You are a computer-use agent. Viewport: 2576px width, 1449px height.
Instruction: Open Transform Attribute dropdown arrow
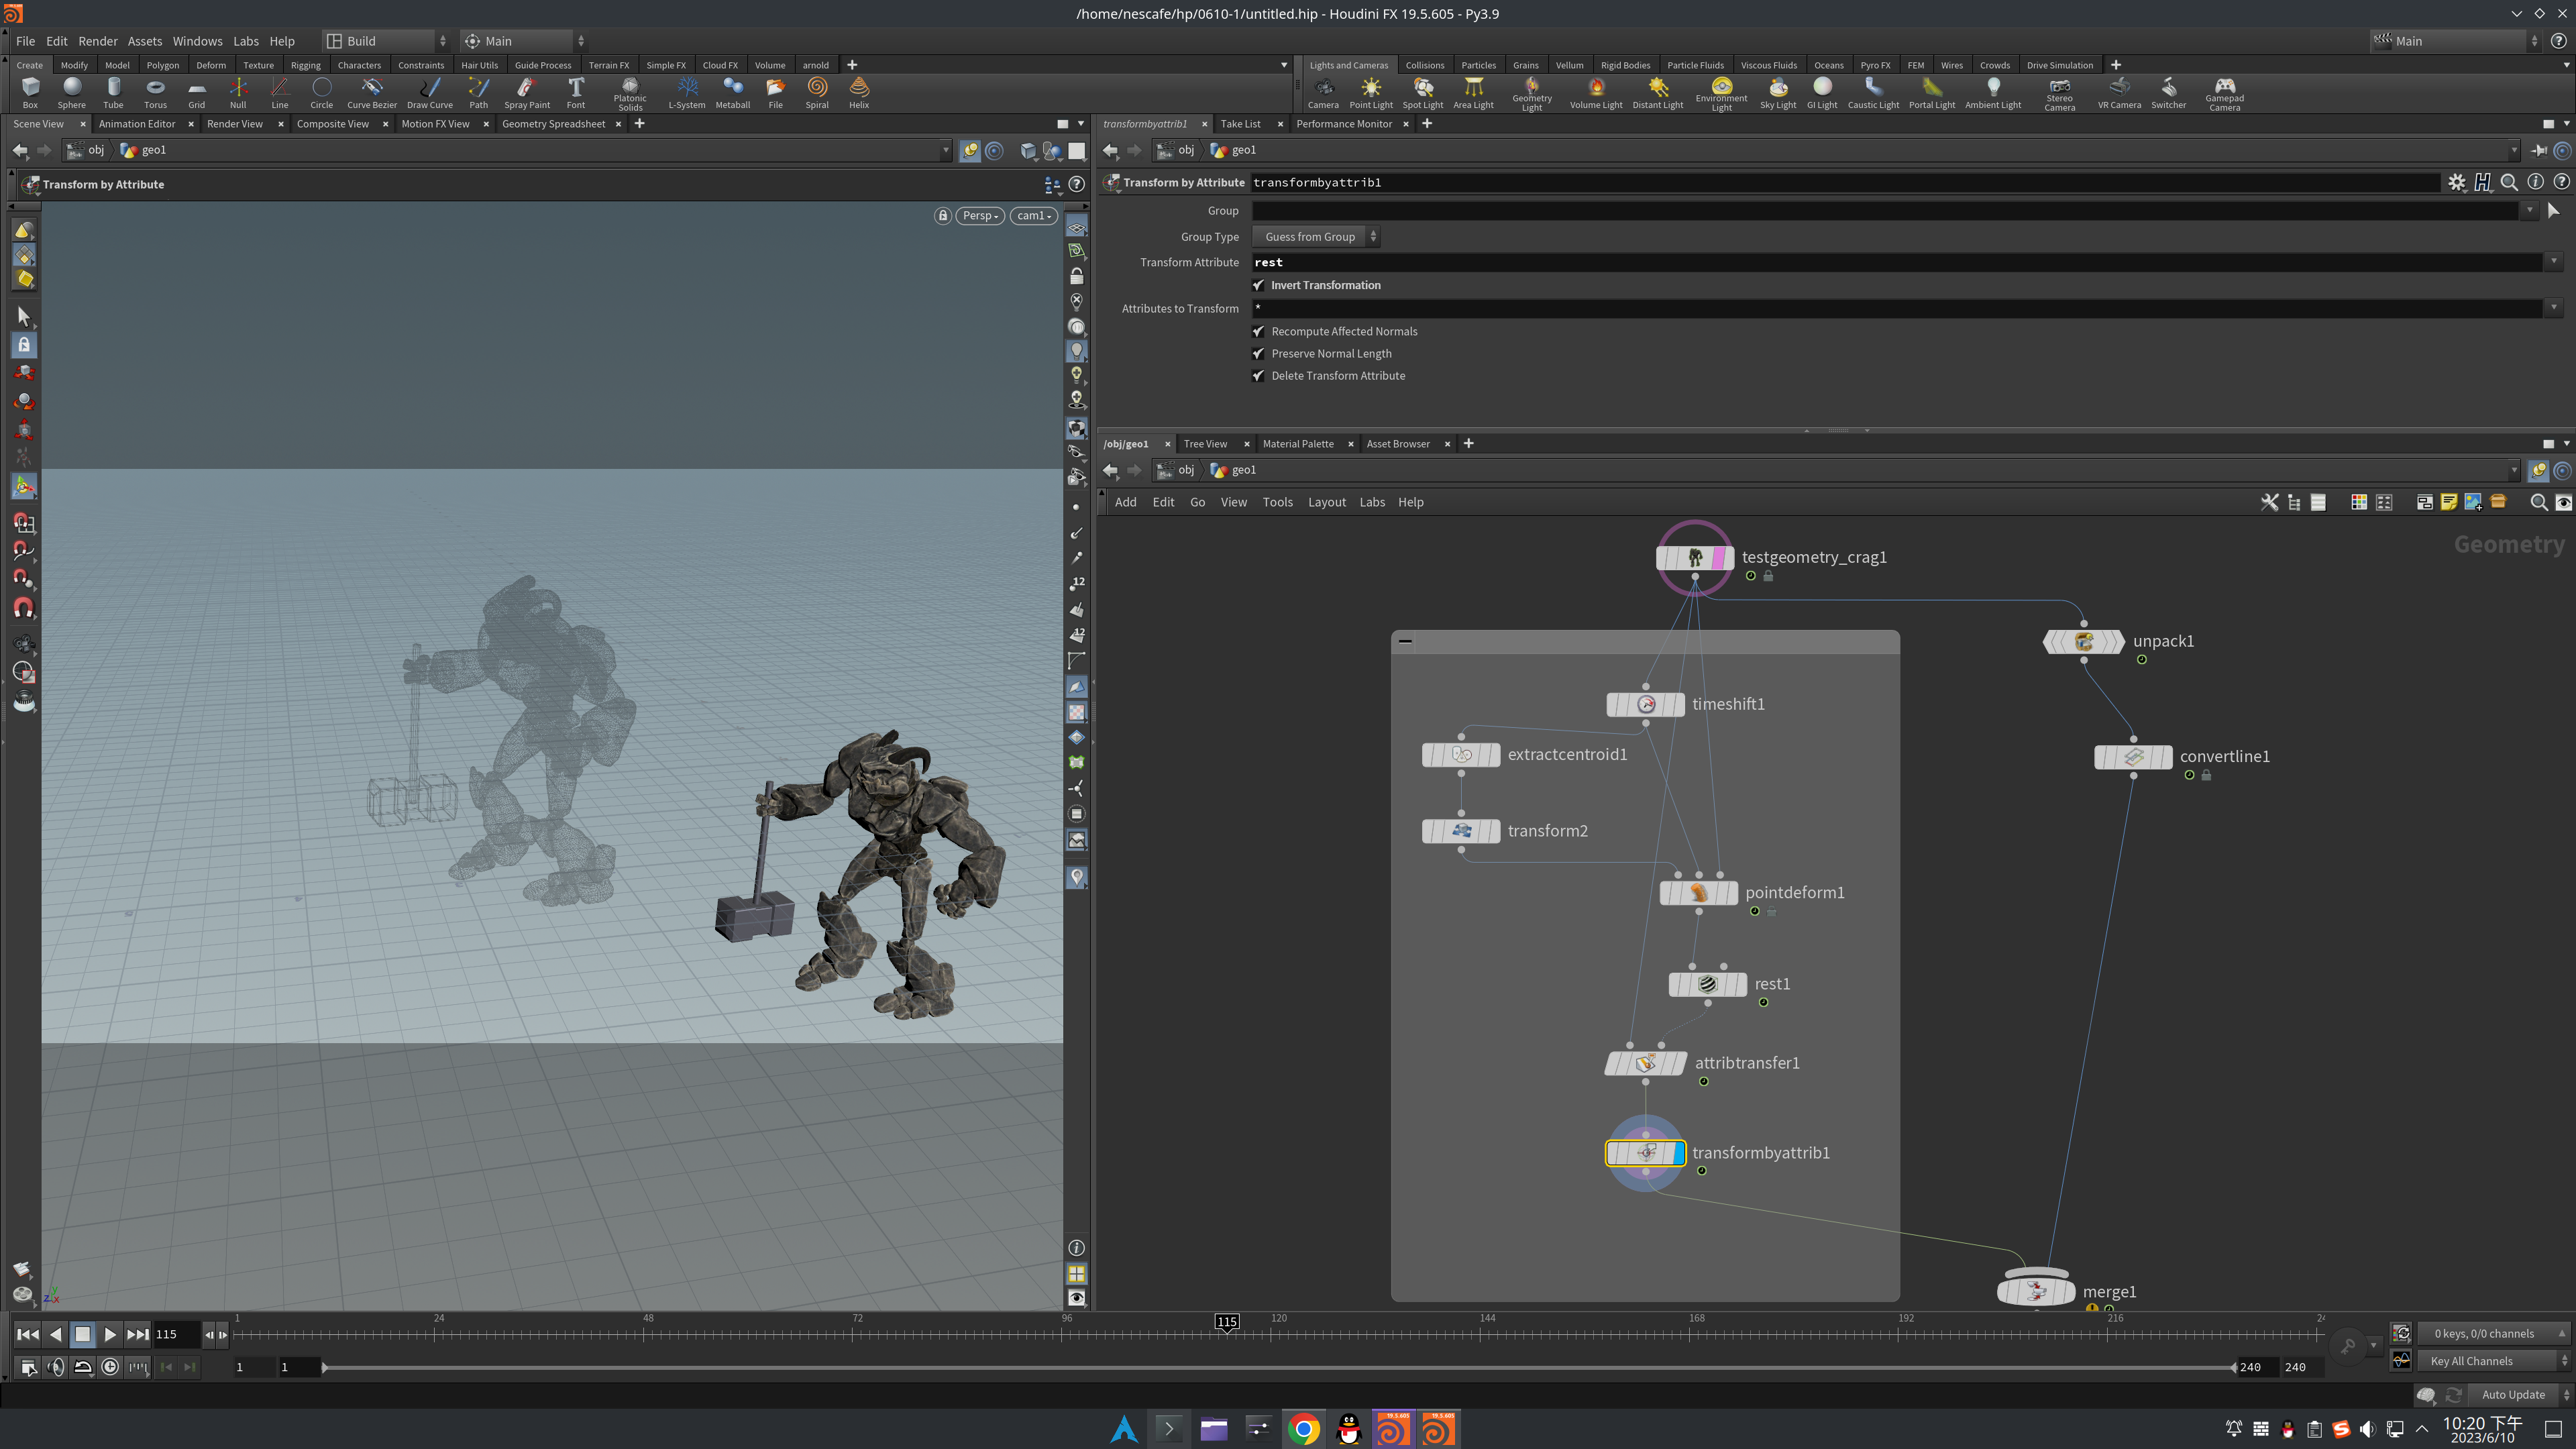click(x=2554, y=262)
